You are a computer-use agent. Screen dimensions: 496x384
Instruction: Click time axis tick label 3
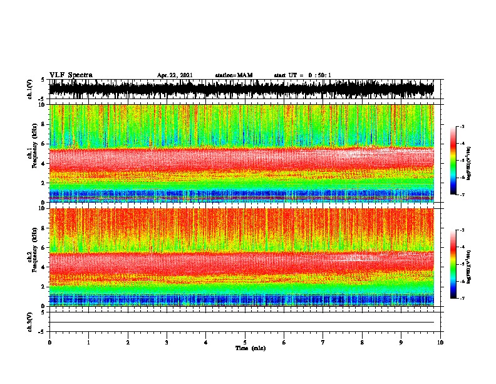[167, 343]
